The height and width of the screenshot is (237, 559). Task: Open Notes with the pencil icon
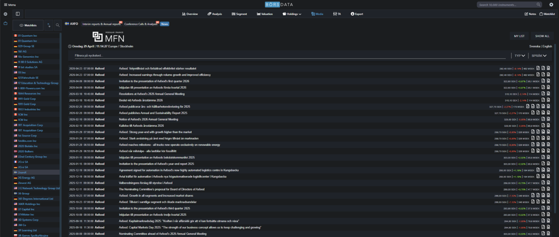[530, 14]
